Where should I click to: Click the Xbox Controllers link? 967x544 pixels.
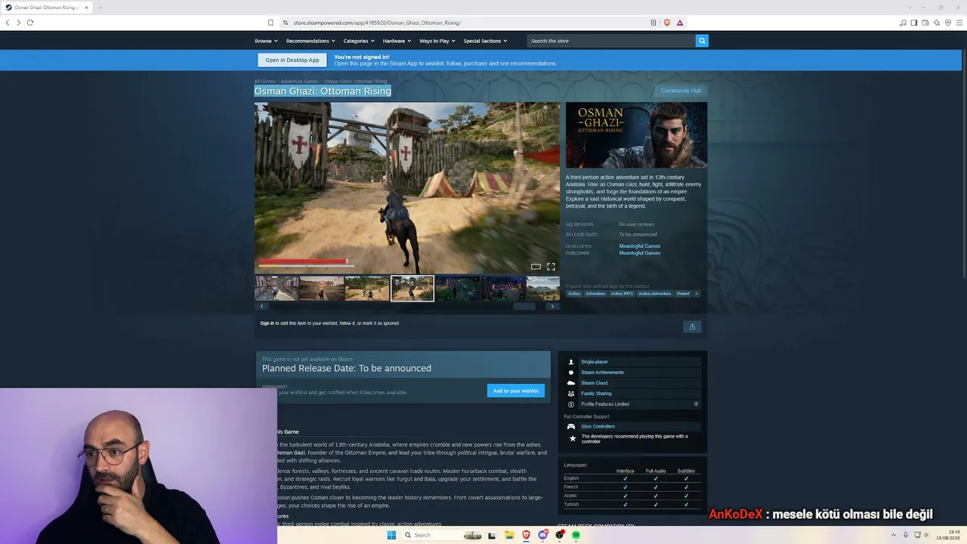(x=598, y=426)
